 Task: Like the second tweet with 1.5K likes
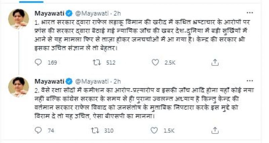pos(155,130)
